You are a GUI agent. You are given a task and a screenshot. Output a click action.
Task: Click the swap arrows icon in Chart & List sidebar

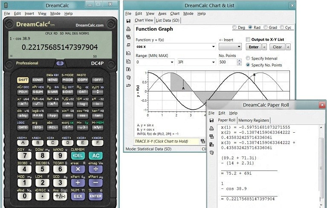(128, 85)
